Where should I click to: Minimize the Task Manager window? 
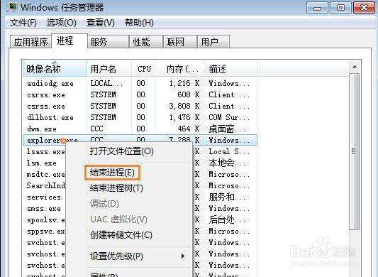coord(317,8)
